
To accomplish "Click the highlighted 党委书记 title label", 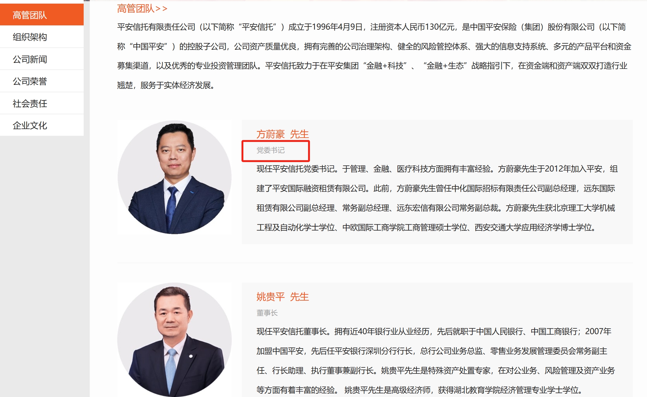I will 271,150.
